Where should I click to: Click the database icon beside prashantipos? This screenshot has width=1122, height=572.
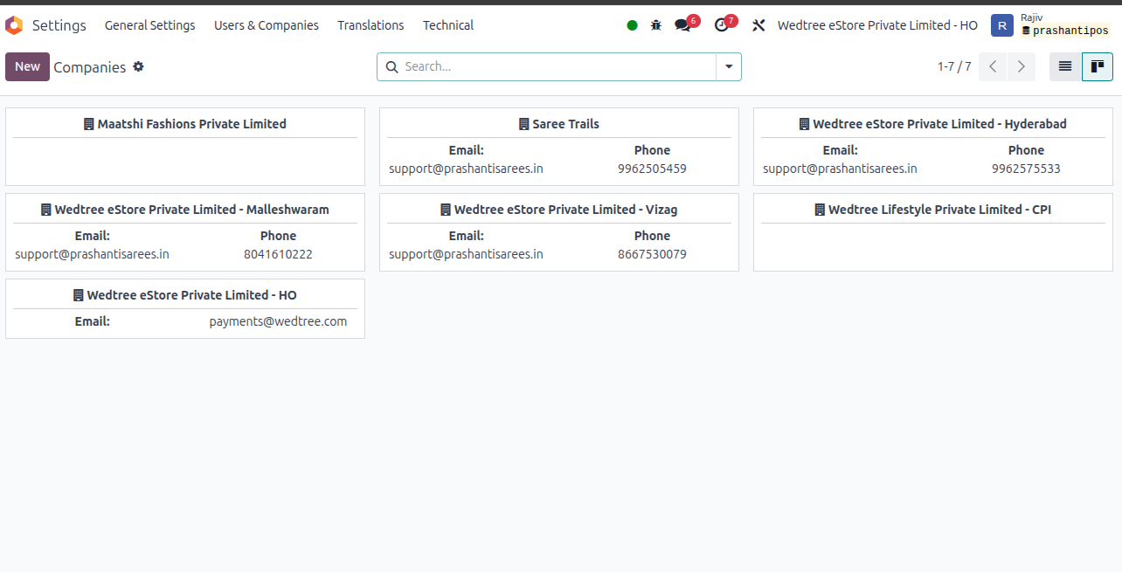(x=1026, y=31)
